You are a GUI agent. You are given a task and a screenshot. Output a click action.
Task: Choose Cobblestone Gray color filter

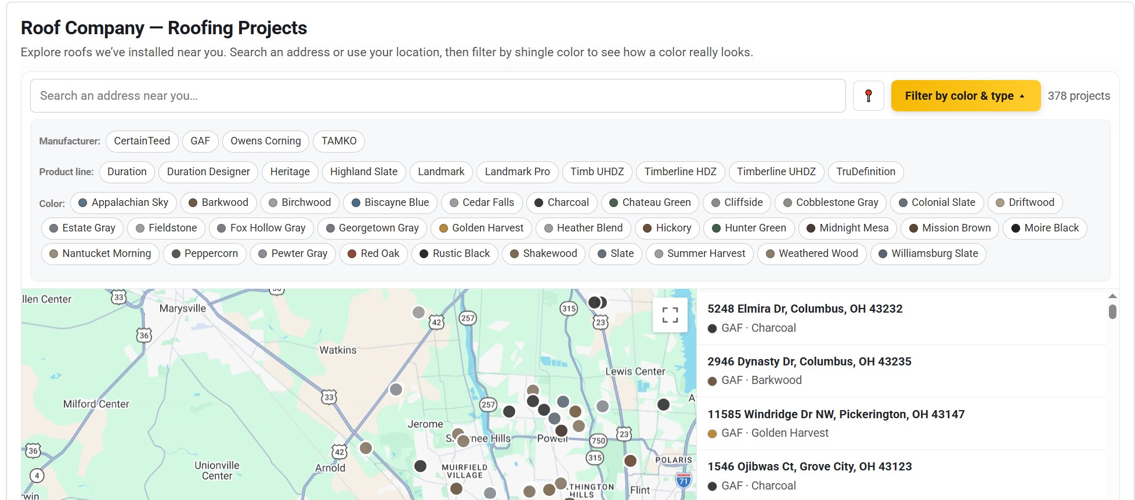pyautogui.click(x=831, y=202)
